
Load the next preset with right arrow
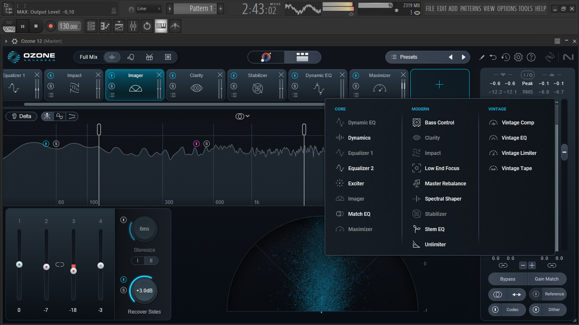pyautogui.click(x=464, y=57)
